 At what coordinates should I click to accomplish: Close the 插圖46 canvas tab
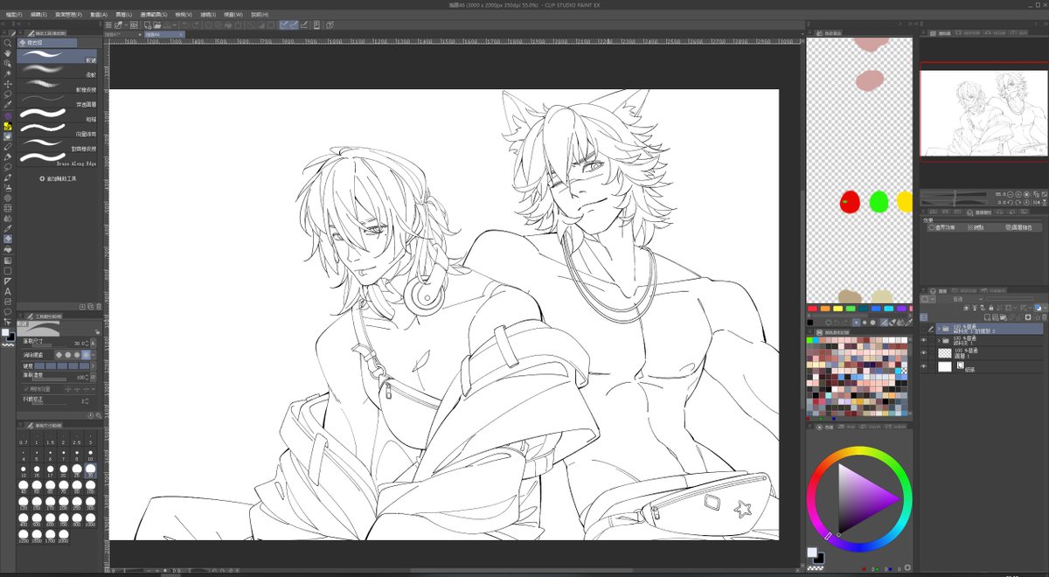coord(182,35)
